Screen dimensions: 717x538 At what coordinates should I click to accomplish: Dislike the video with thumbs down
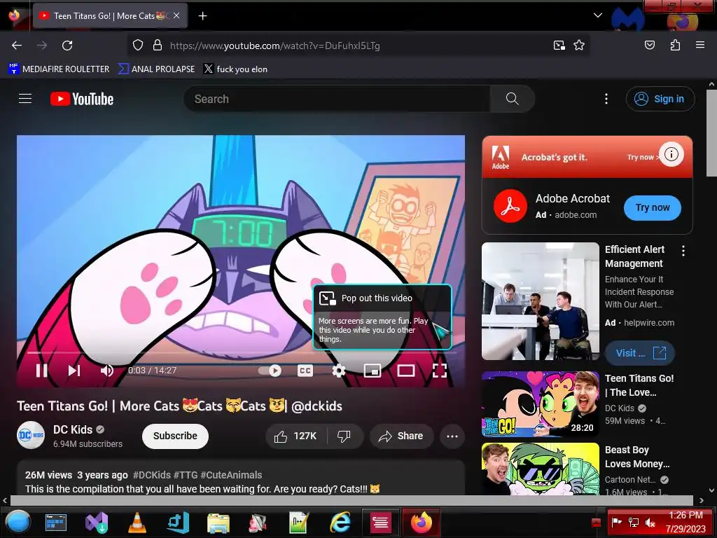(x=344, y=436)
